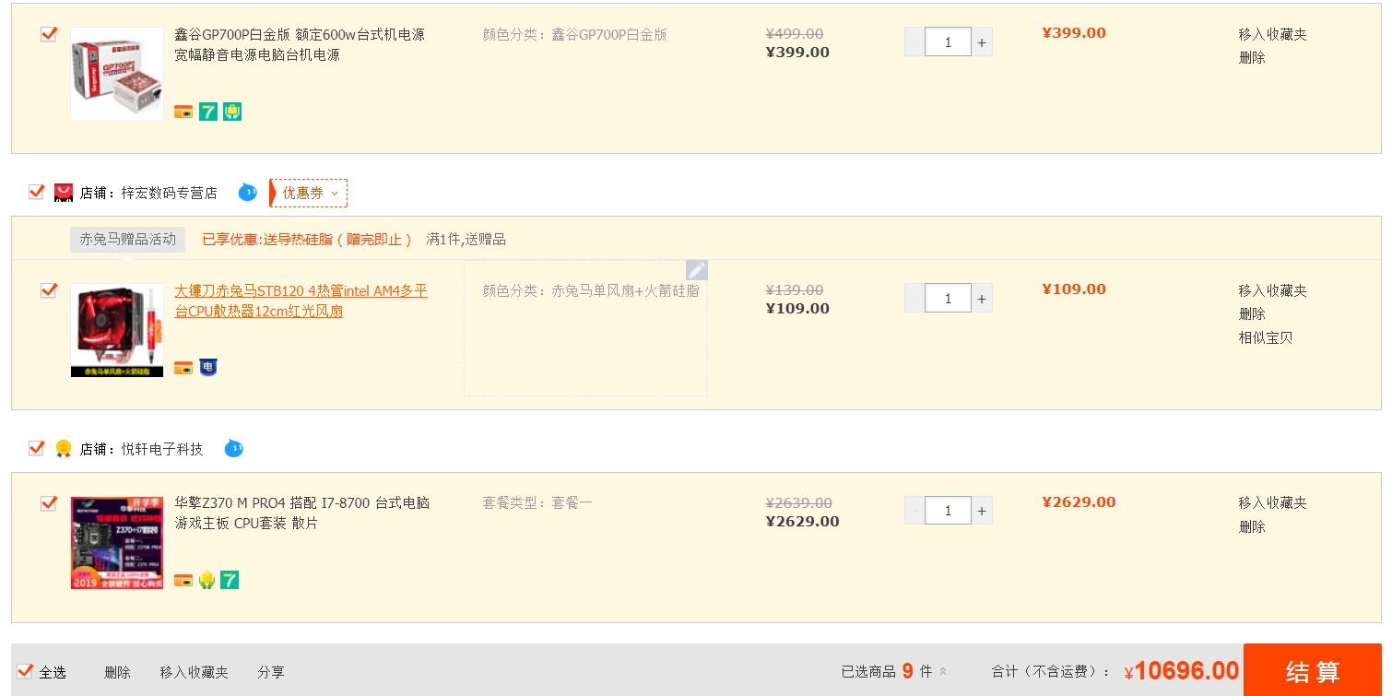This screenshot has width=1392, height=696.
Task: Move 大镰刀赤兔马 cooler to favorites
Action: 1272,290
